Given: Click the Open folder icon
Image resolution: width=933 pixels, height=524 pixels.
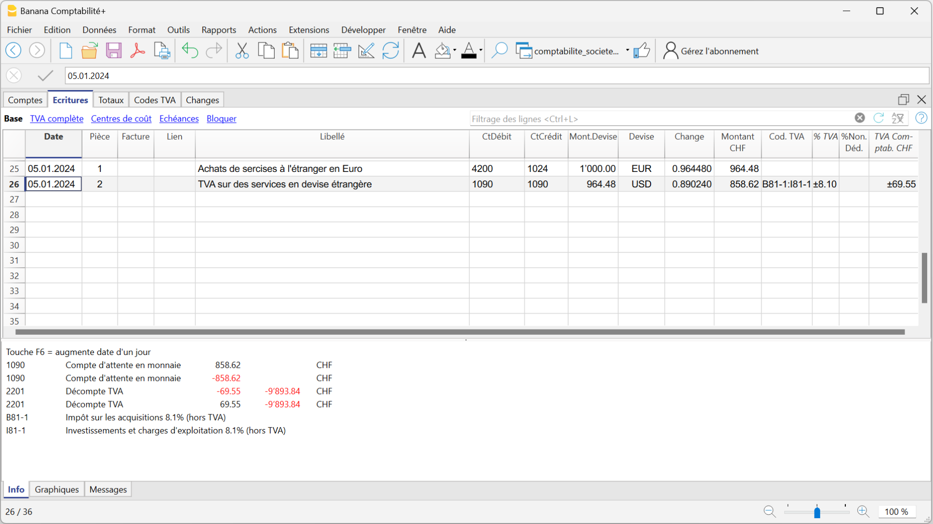Looking at the screenshot, I should tap(89, 51).
